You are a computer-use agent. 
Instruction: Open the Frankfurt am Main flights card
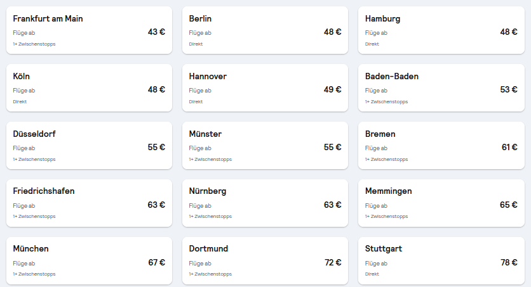[x=89, y=30]
